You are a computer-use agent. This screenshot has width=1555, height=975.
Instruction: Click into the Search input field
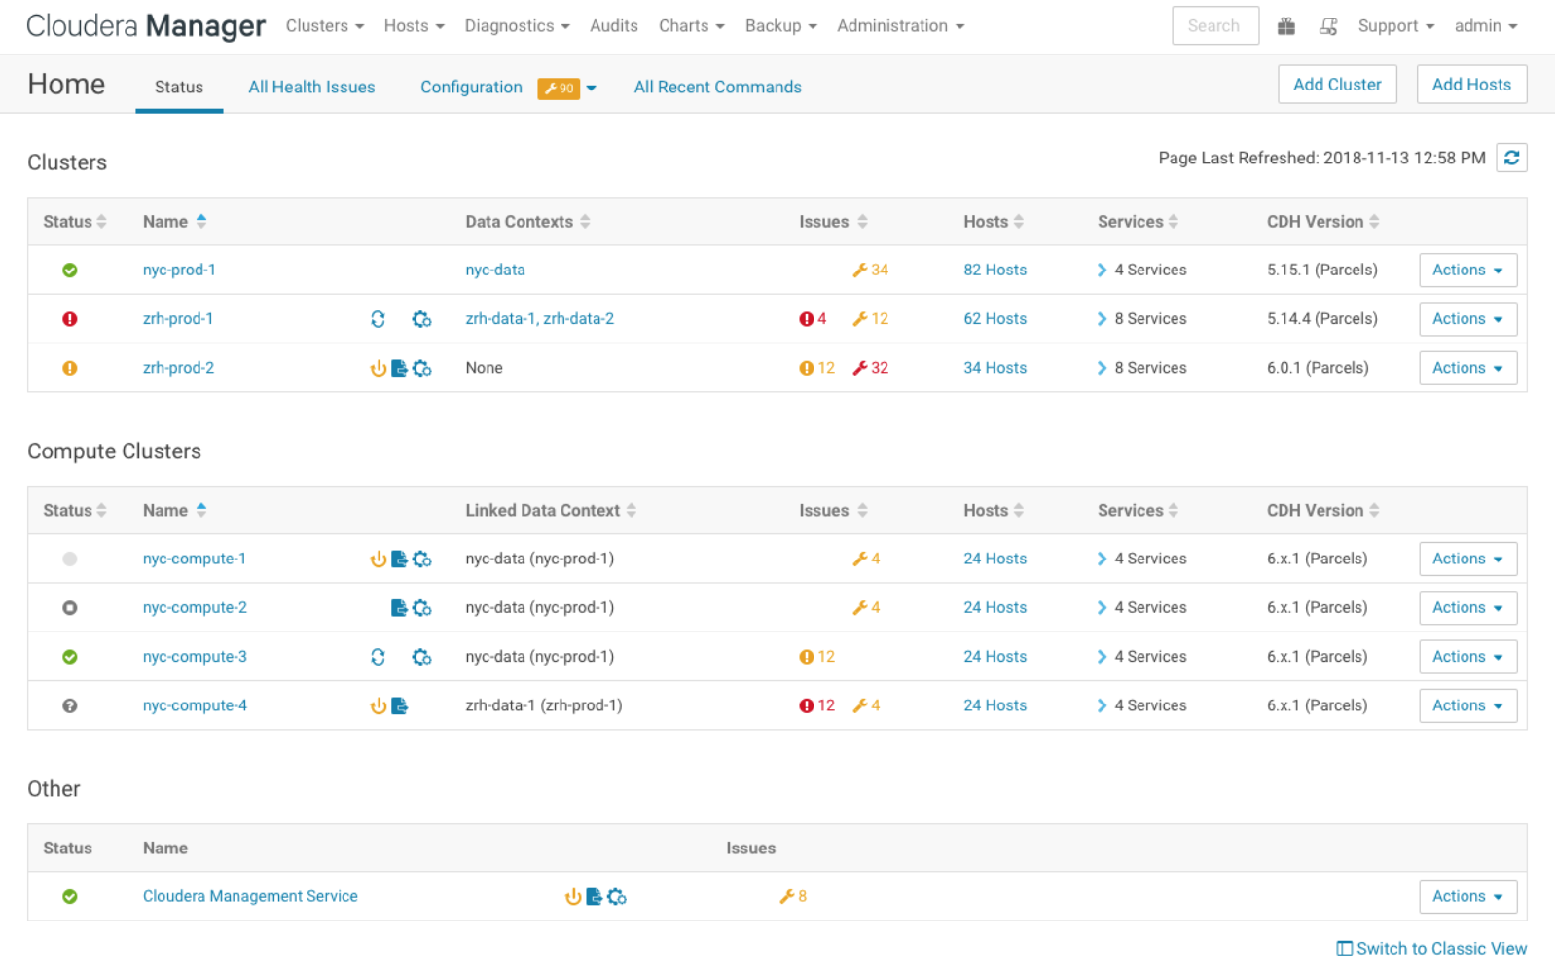[x=1214, y=26]
